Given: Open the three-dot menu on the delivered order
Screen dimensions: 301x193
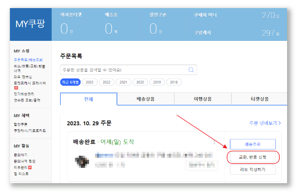Looking at the screenshot, I should tap(214, 142).
